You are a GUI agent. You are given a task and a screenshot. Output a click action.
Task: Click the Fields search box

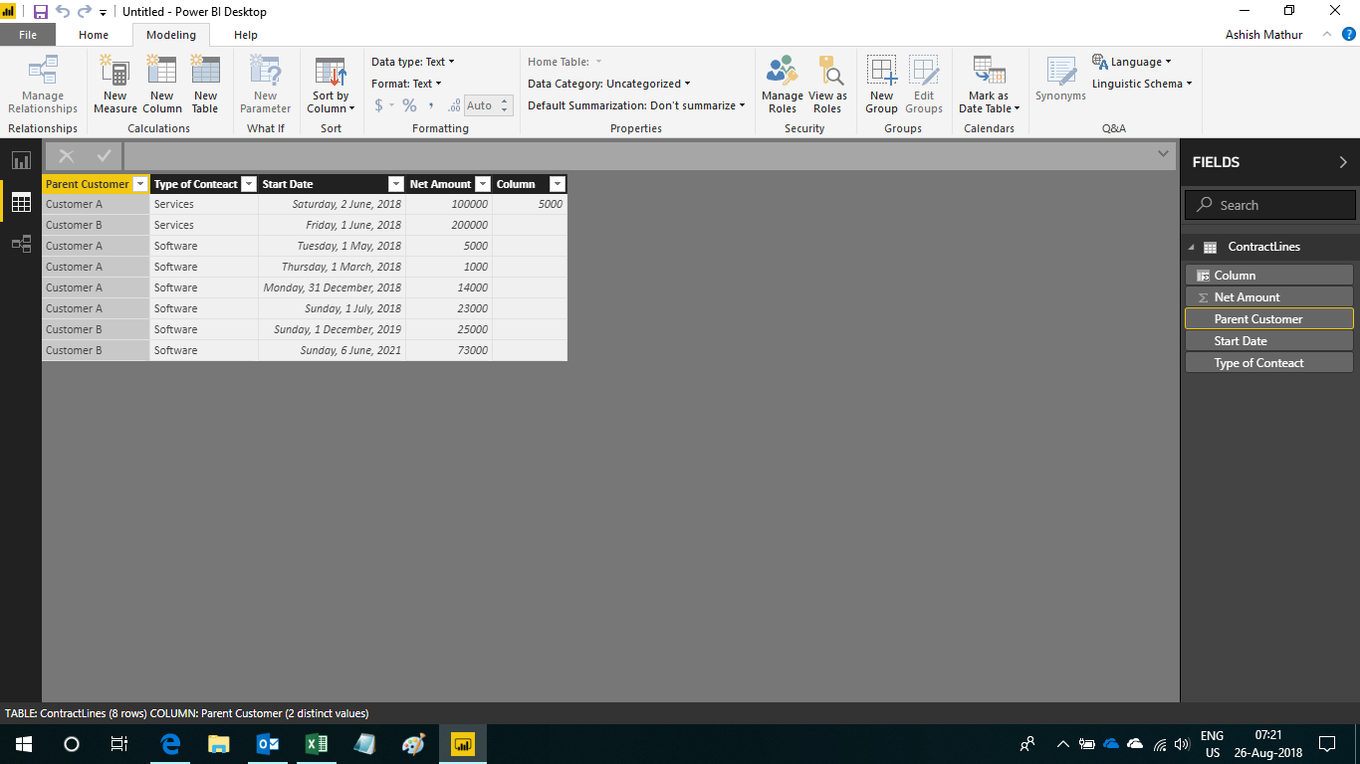pos(1269,205)
